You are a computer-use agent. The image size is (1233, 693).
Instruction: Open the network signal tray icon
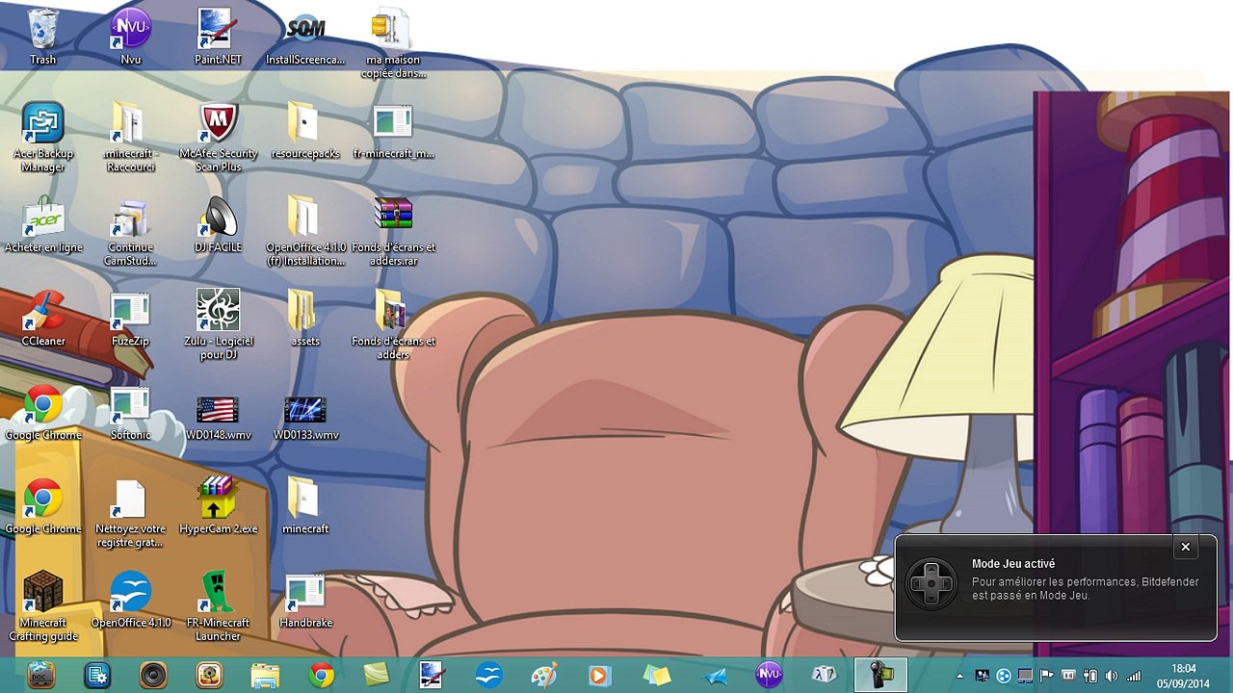coord(1134,676)
